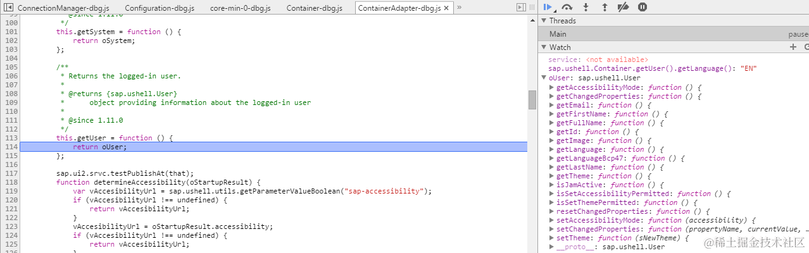Switch to the core-min-0-dbg.js tab
Image resolution: width=809 pixels, height=253 pixels.
241,8
